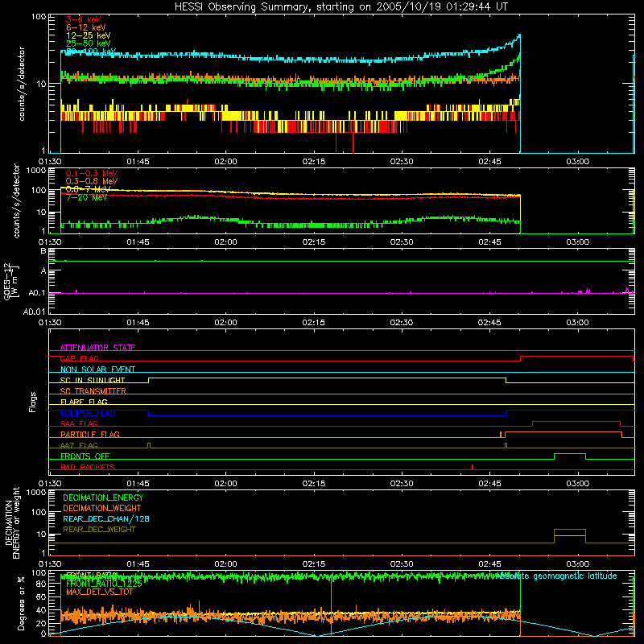Click the raised FRONTS_OFF step segment near 03:00

tap(570, 454)
